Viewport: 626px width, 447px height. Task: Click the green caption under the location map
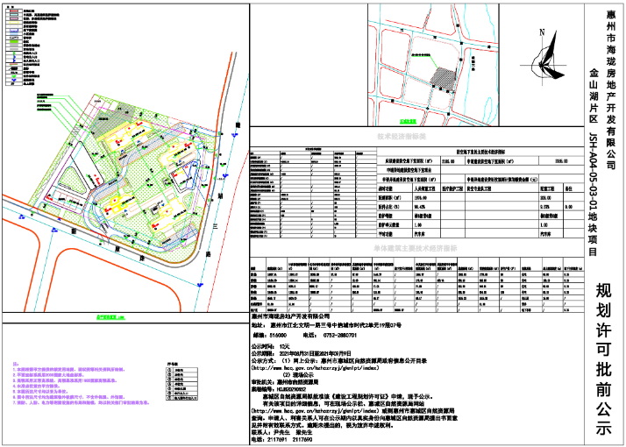pyautogui.click(x=408, y=121)
